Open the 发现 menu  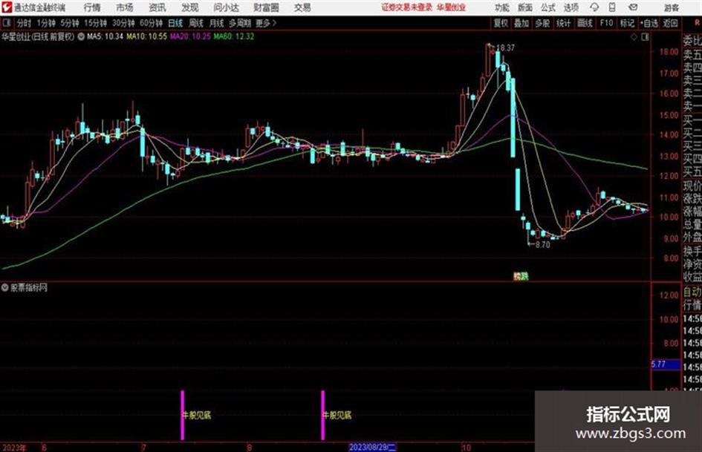point(190,7)
